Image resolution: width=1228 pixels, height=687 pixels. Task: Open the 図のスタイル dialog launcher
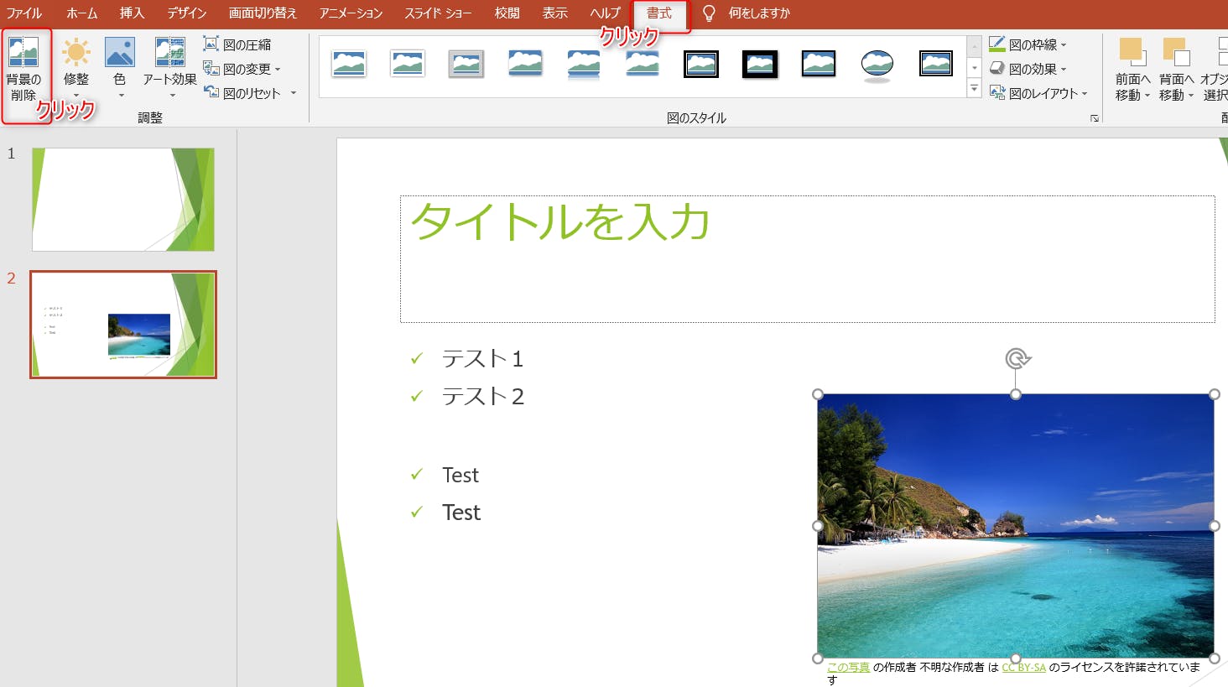[1094, 118]
